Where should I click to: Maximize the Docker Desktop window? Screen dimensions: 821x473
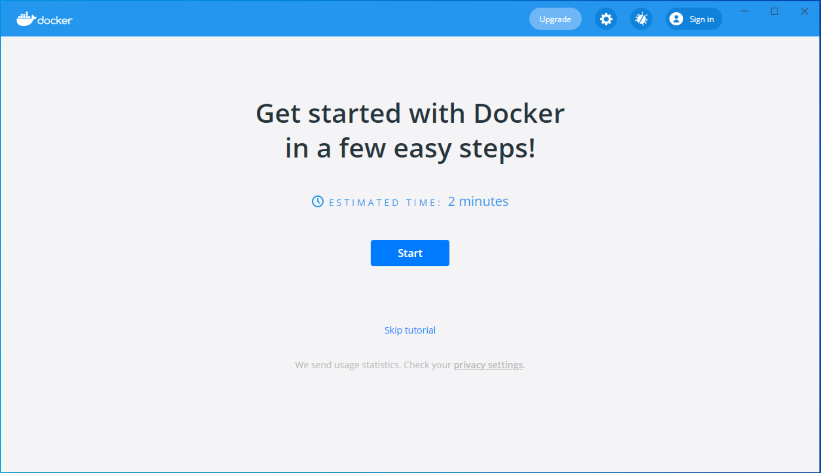coord(775,12)
